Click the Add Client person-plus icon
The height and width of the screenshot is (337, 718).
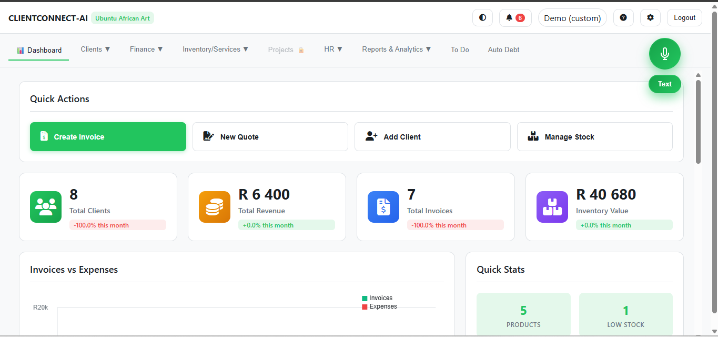coord(371,136)
